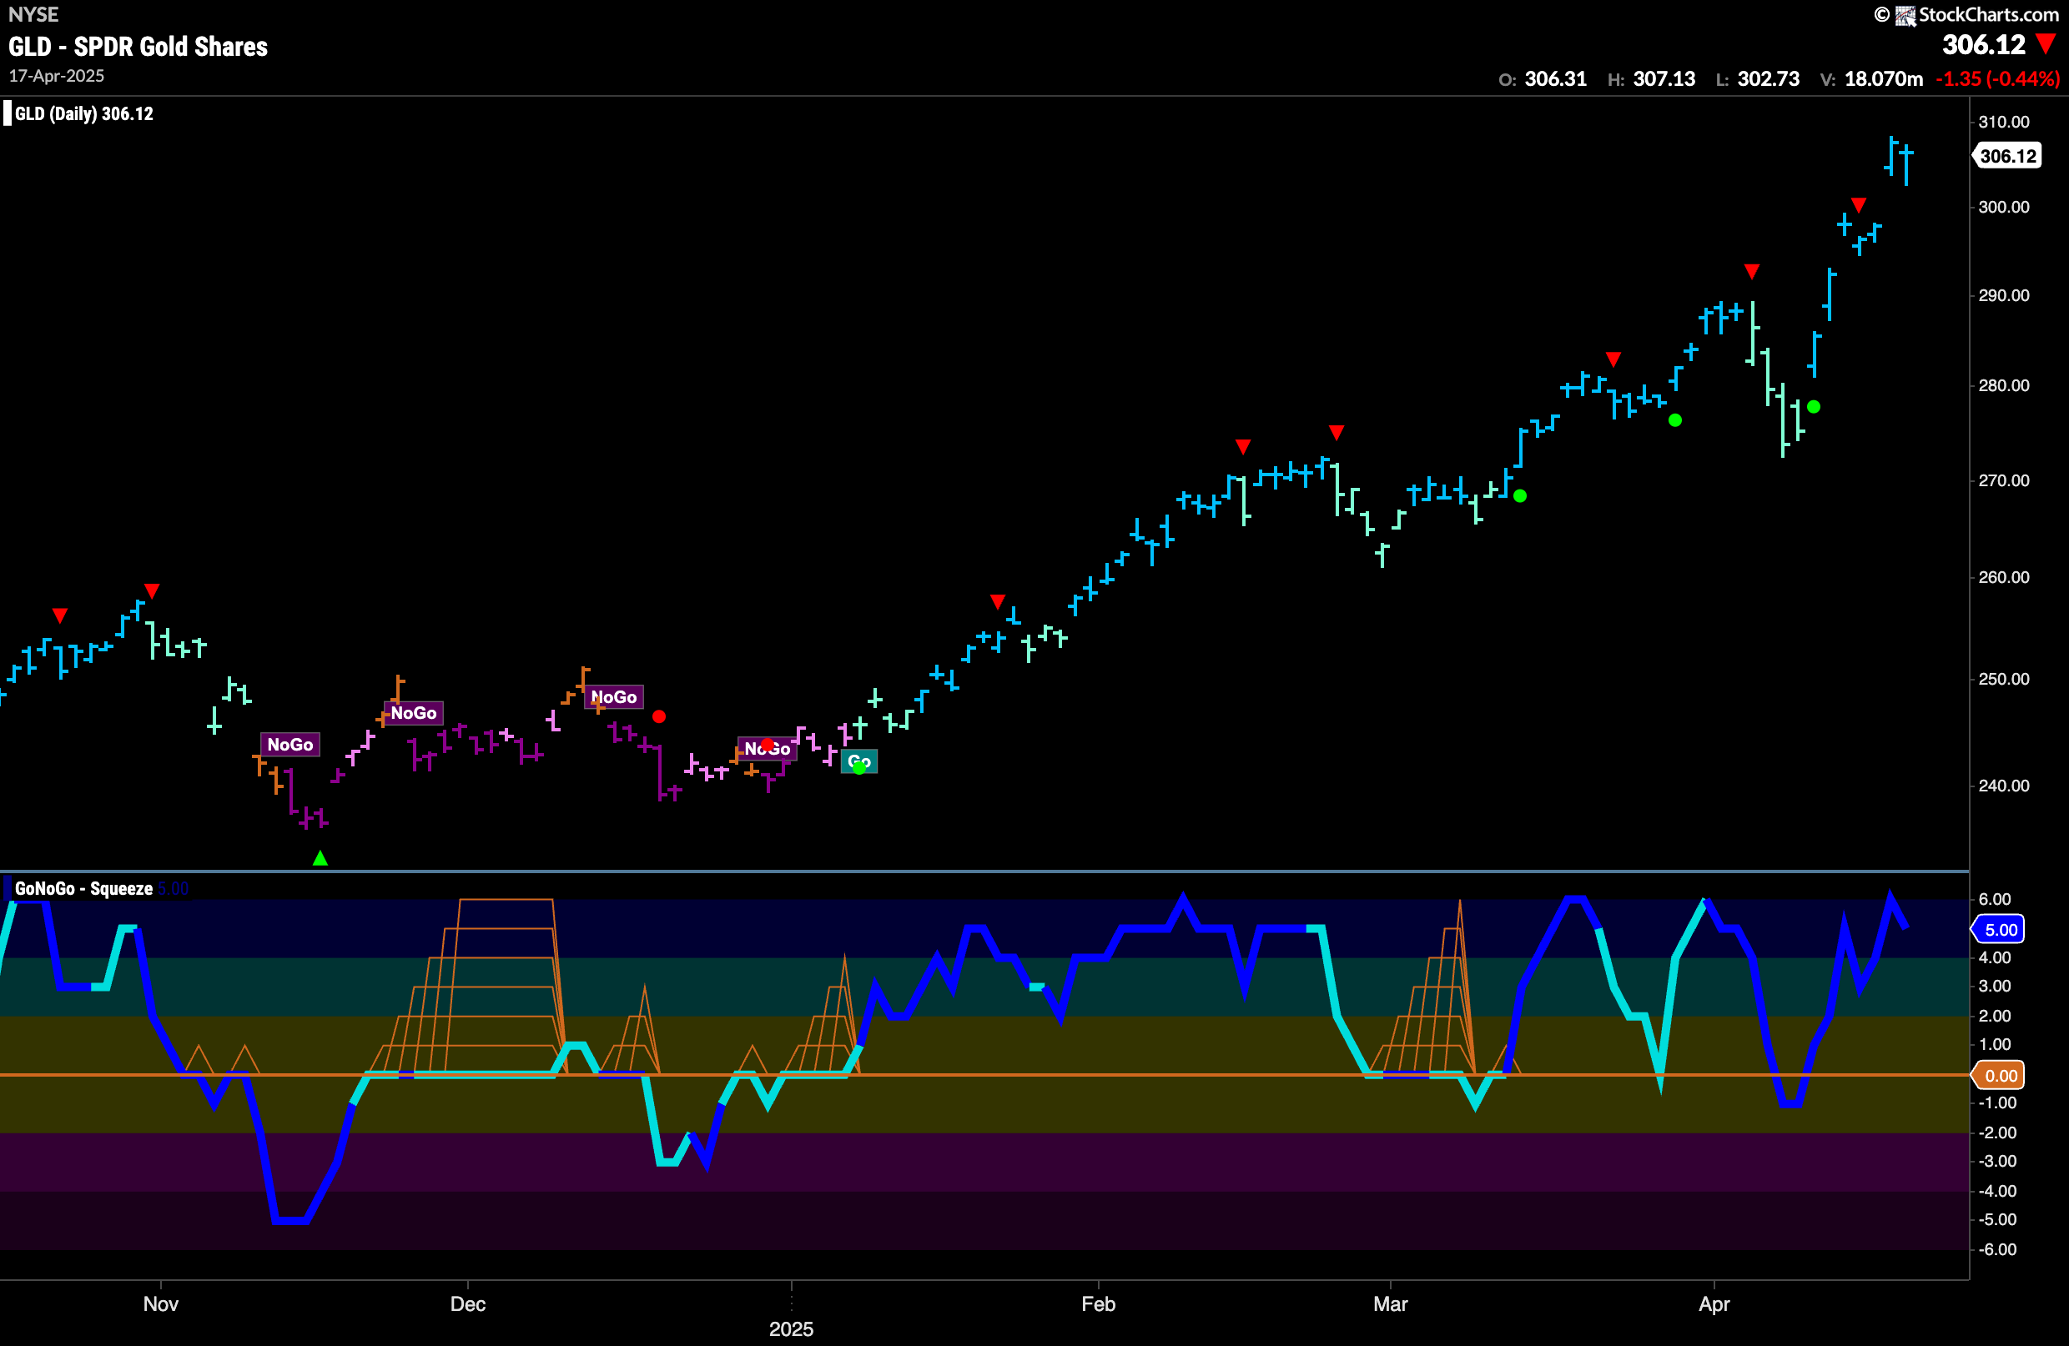The width and height of the screenshot is (2069, 1346).
Task: Click the 310.00 price axis label
Action: click(2004, 123)
